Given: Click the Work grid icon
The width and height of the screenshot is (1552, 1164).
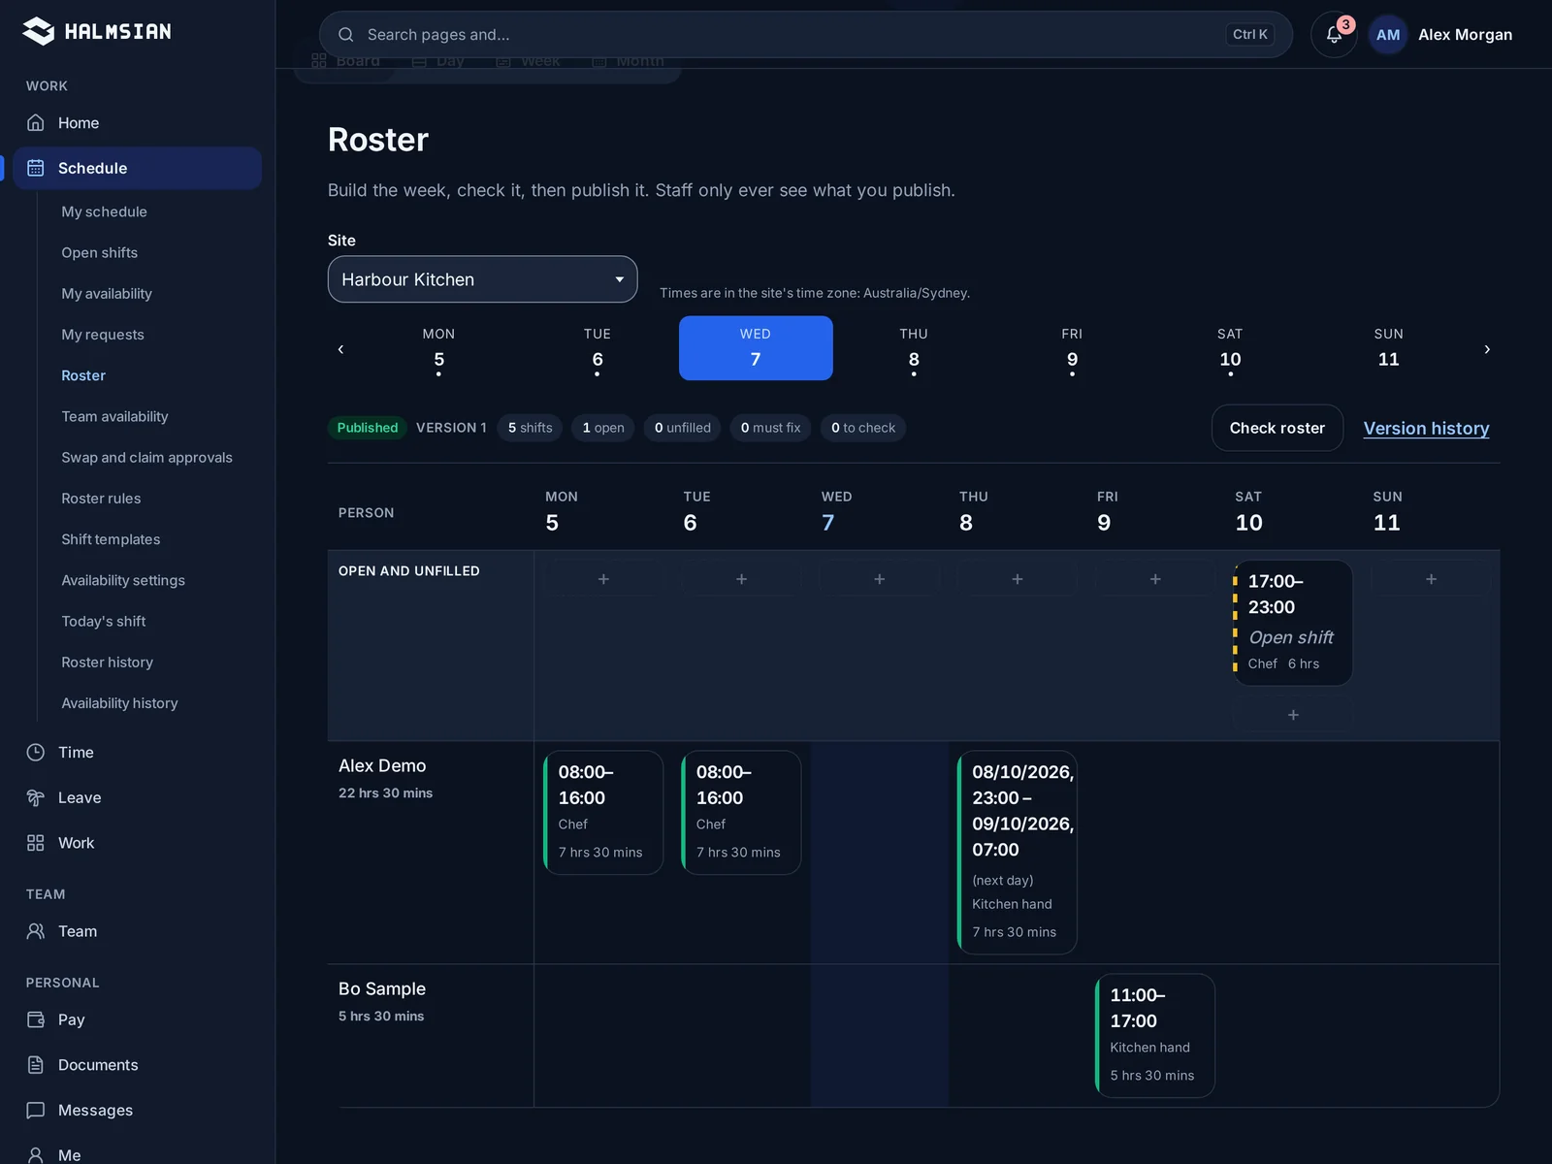Looking at the screenshot, I should [36, 843].
